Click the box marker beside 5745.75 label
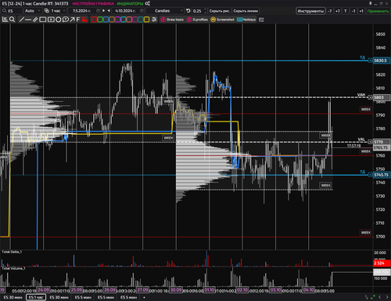 [370, 175]
